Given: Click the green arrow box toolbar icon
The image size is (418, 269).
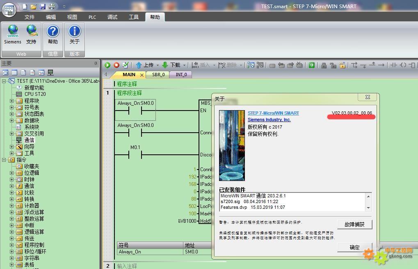Looking at the screenshot, I should pyautogui.click(x=312, y=65).
